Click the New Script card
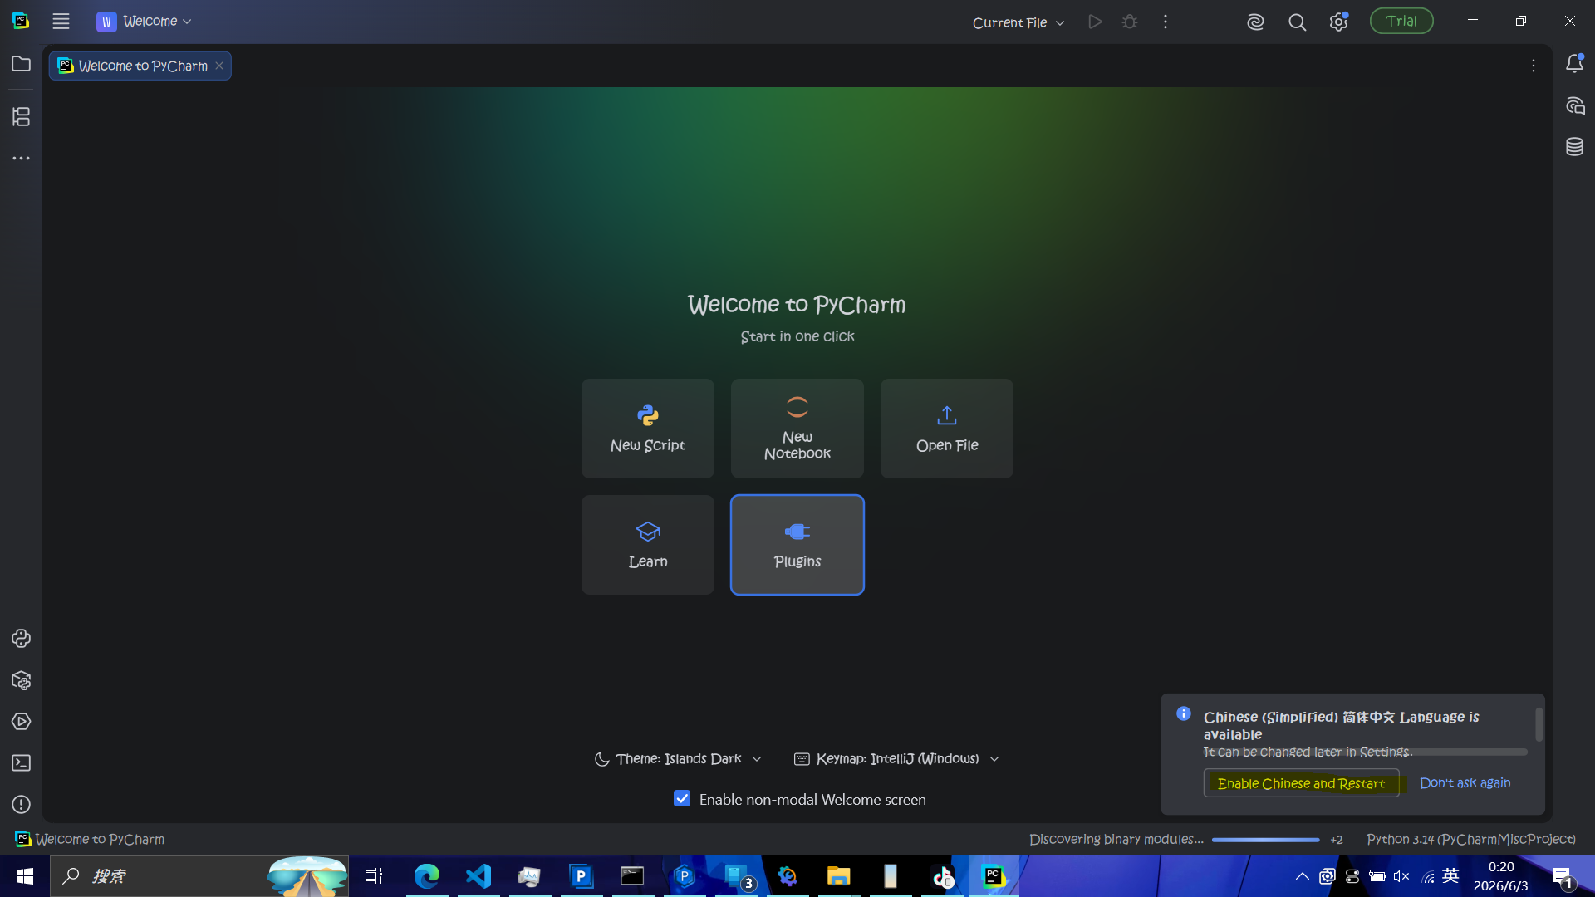This screenshot has width=1595, height=897. click(648, 429)
